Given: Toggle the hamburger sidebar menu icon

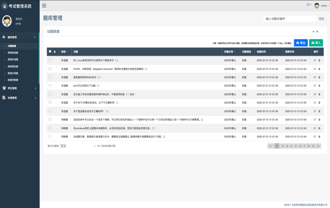Looking at the screenshot, I should click(44, 5).
